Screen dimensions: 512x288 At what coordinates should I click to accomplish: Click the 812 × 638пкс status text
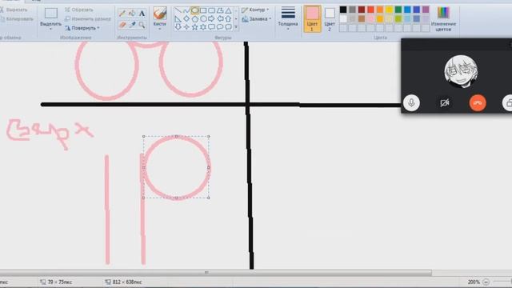pos(127,282)
